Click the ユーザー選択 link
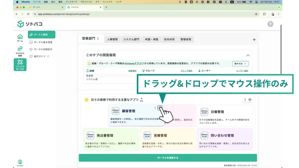299x168 pixels. (242, 71)
